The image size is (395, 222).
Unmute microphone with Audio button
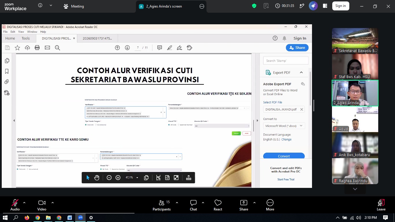click(x=15, y=205)
